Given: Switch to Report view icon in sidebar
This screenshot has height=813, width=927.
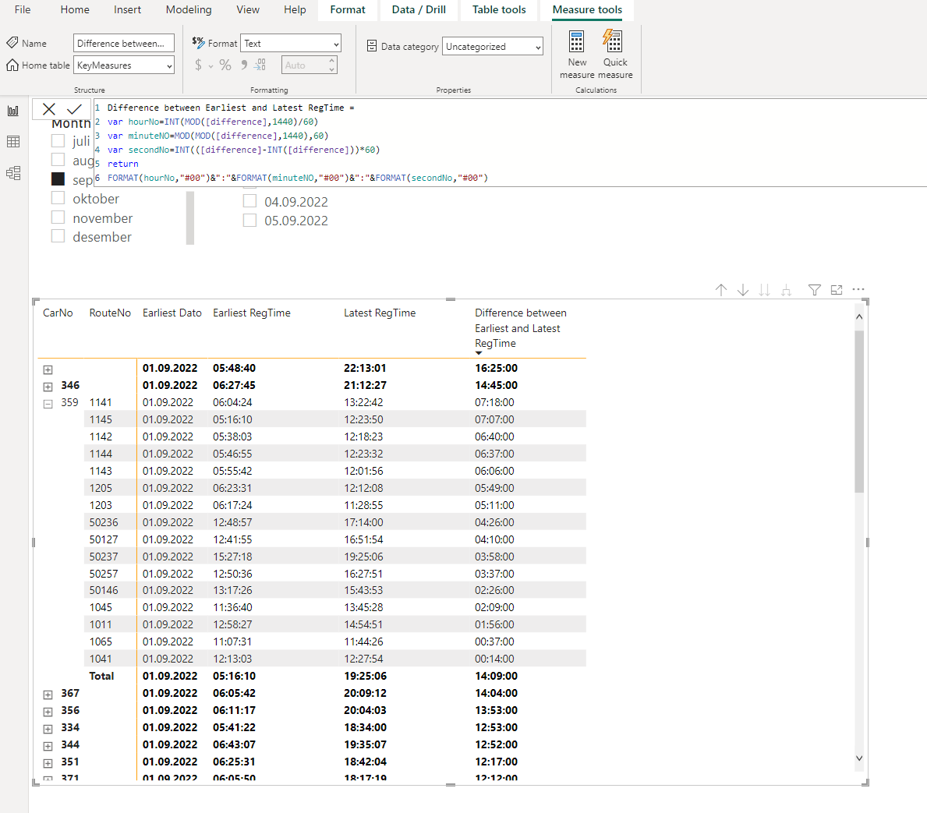Looking at the screenshot, I should [13, 111].
